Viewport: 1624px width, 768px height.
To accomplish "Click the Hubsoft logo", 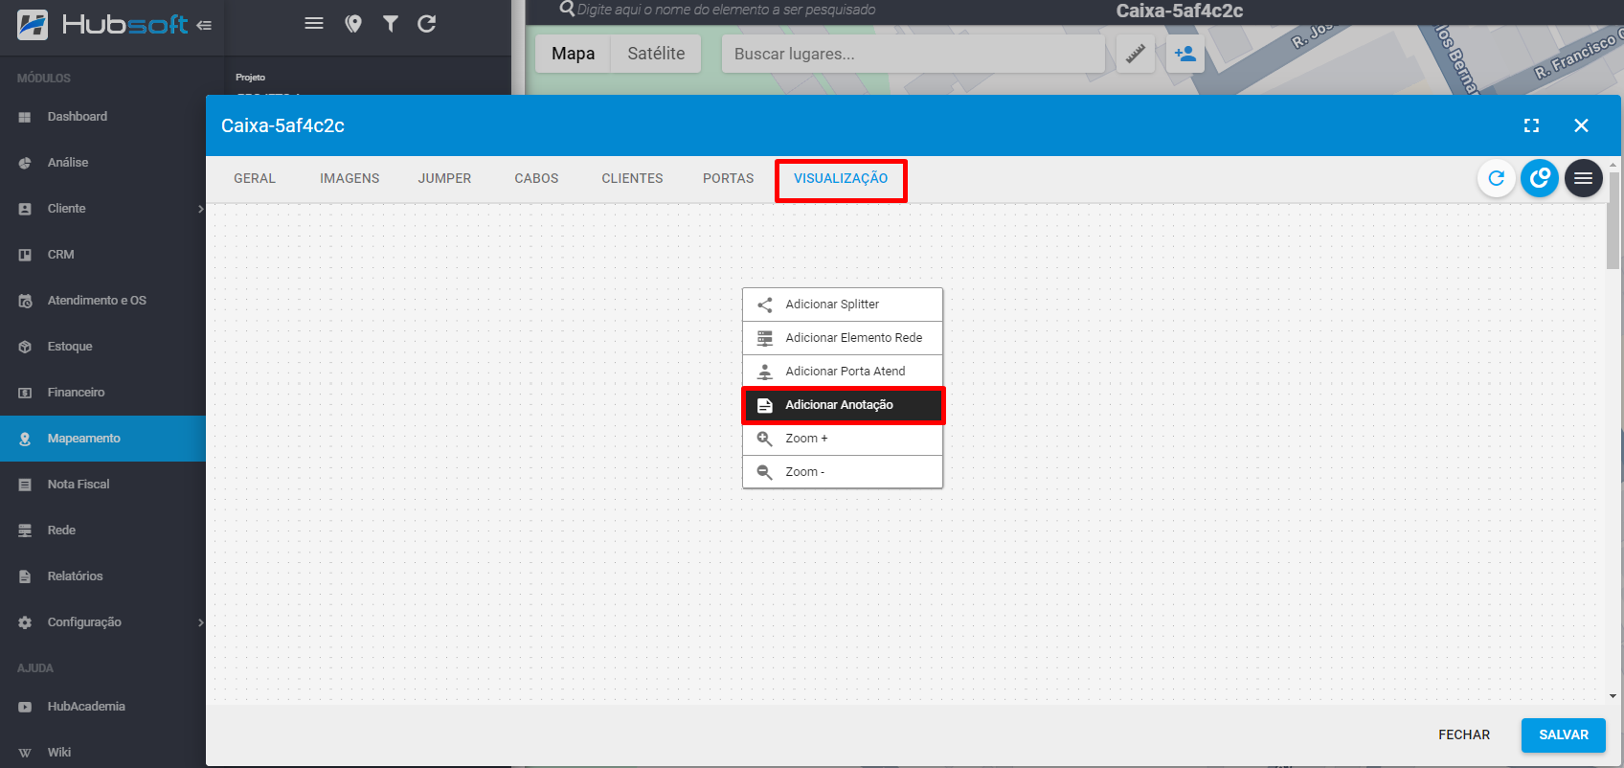I will tap(102, 25).
